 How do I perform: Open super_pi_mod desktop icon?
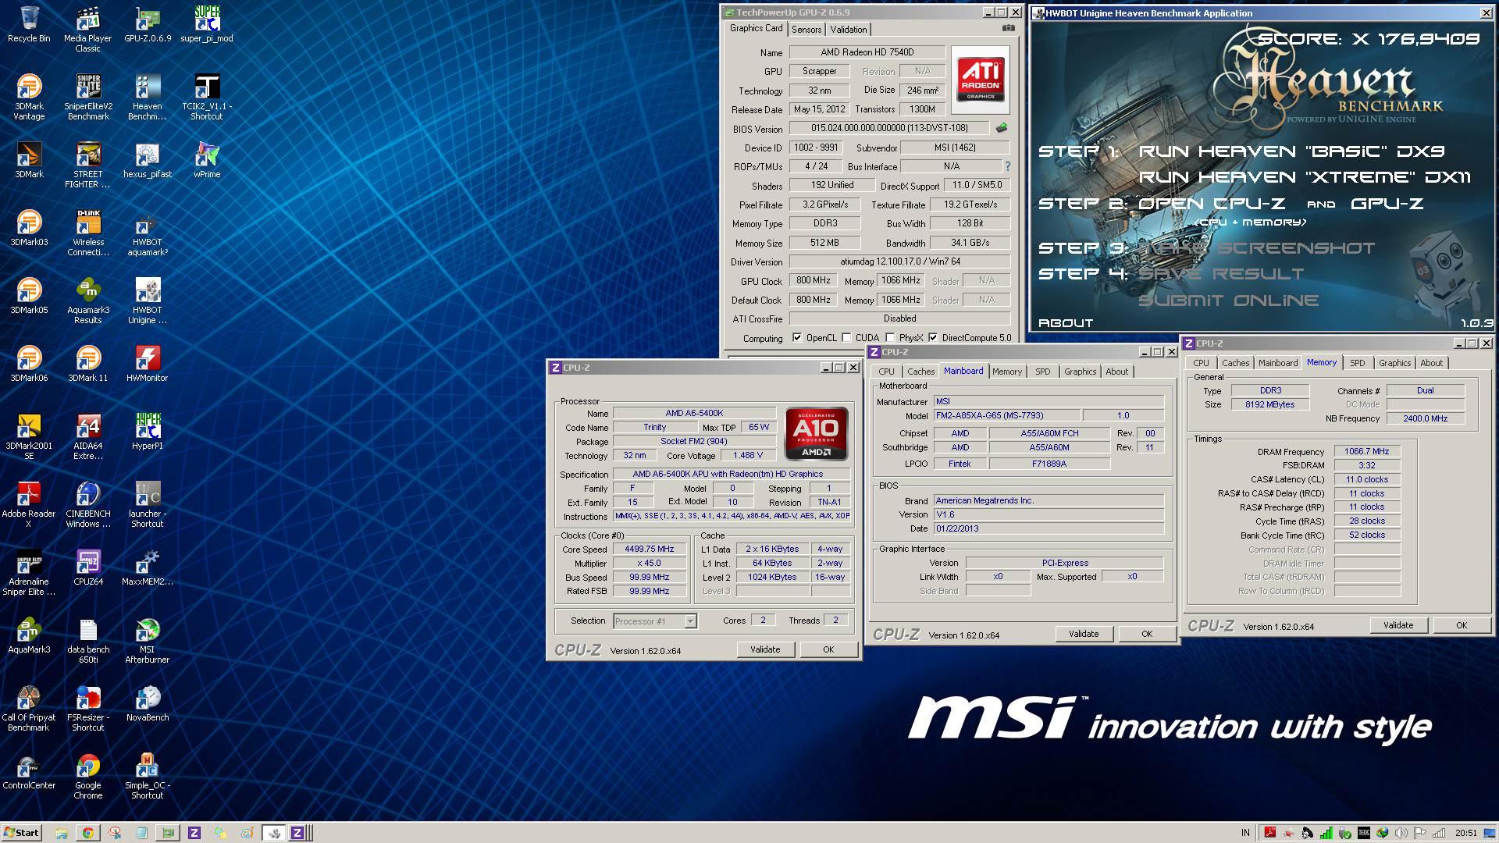click(x=206, y=24)
